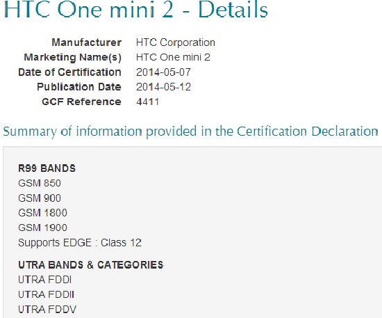Select the 'Publication Date' label
This screenshot has height=318, width=382.
[79, 87]
